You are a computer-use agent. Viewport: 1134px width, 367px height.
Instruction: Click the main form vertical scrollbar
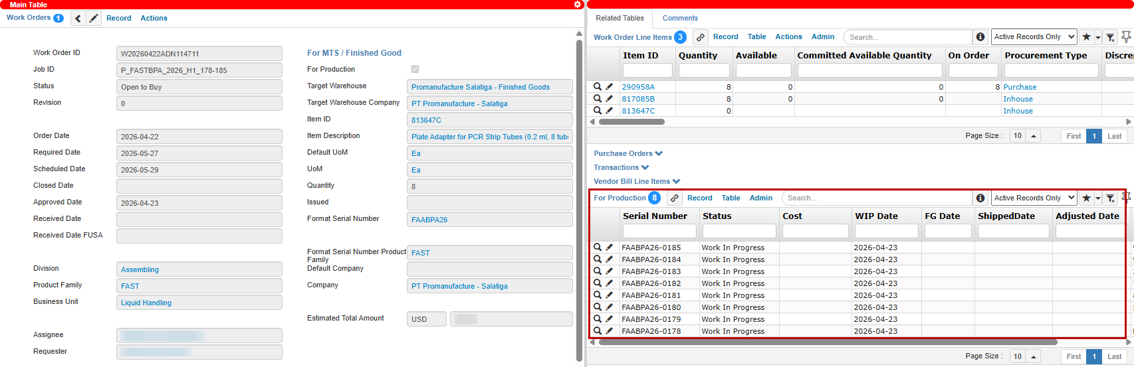579,199
